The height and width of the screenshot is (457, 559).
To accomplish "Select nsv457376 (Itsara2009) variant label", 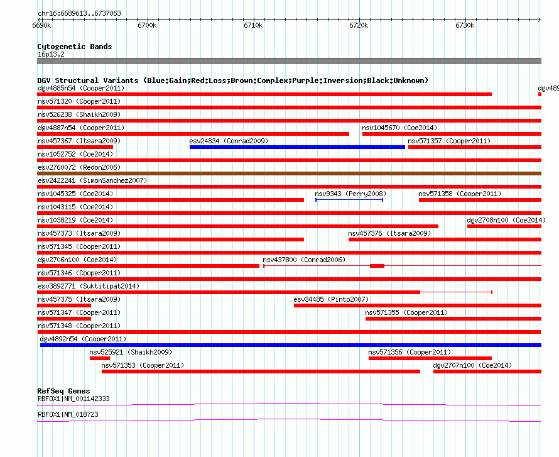I will [389, 233].
